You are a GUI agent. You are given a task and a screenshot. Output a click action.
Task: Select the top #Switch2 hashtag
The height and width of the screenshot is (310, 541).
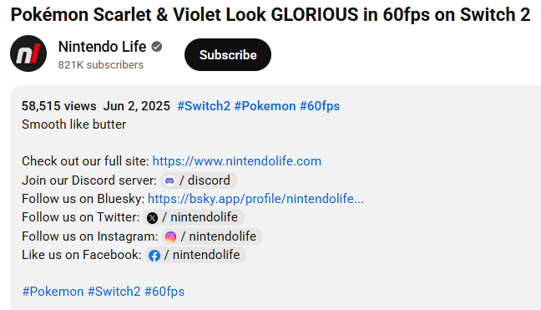pos(204,106)
